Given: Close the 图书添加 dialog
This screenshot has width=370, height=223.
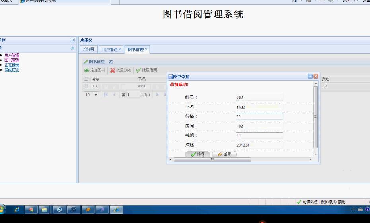Looking at the screenshot, I should click(316, 76).
